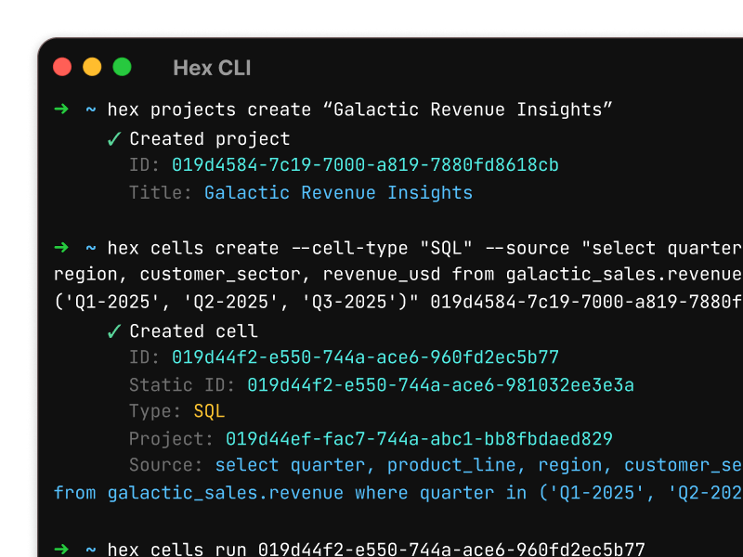
Task: Click 'region, customer_sector, revenue_usd' command line
Action: tap(398, 274)
